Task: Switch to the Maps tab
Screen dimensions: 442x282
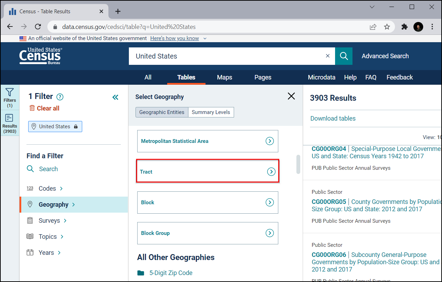Action: point(224,77)
